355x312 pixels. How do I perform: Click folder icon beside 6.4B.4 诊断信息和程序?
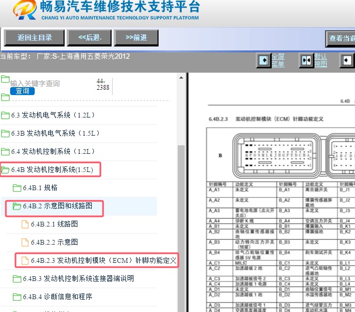17,297
